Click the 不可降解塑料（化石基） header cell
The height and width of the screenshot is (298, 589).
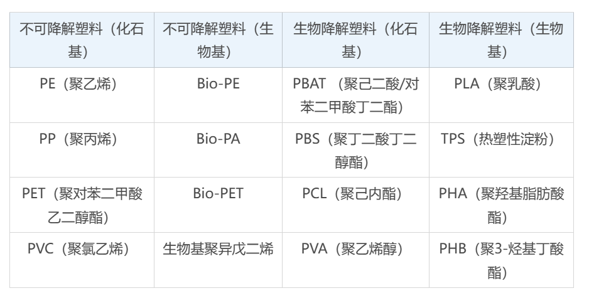pyautogui.click(x=82, y=40)
